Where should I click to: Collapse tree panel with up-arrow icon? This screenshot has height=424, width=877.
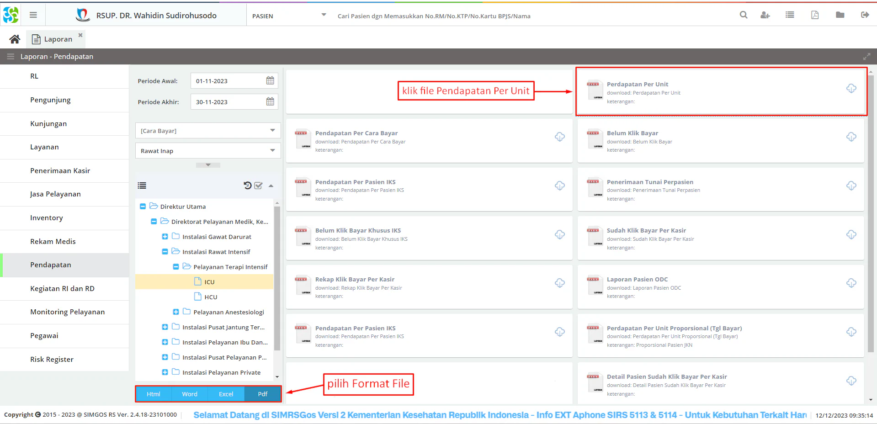point(271,186)
